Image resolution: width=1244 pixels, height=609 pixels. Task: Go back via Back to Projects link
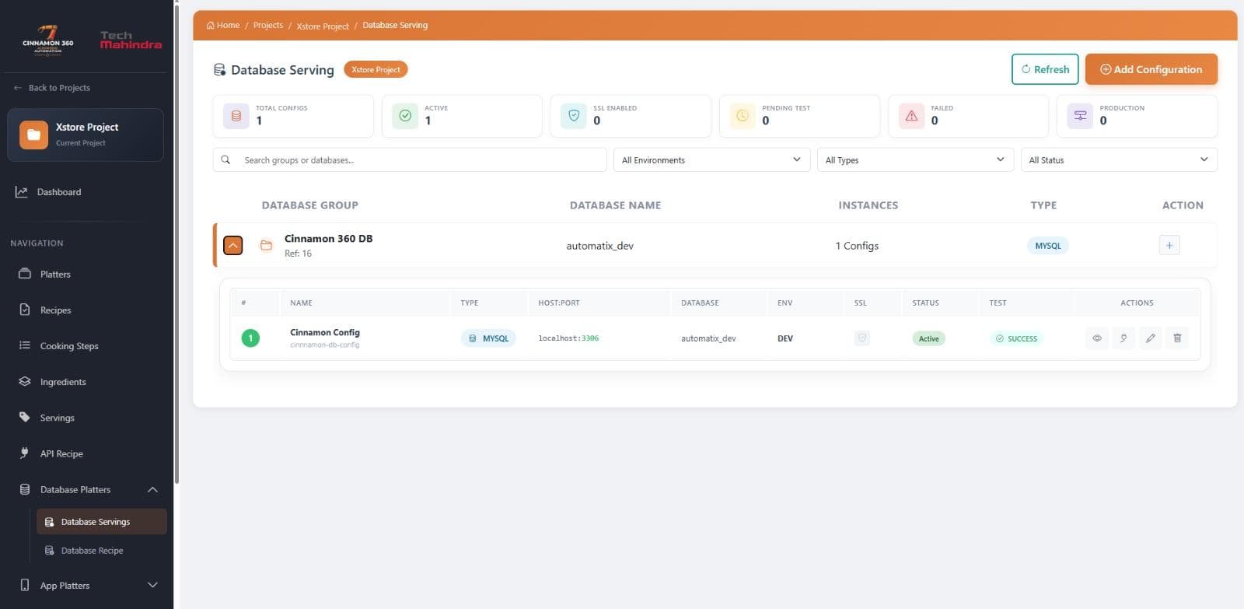pyautogui.click(x=51, y=88)
